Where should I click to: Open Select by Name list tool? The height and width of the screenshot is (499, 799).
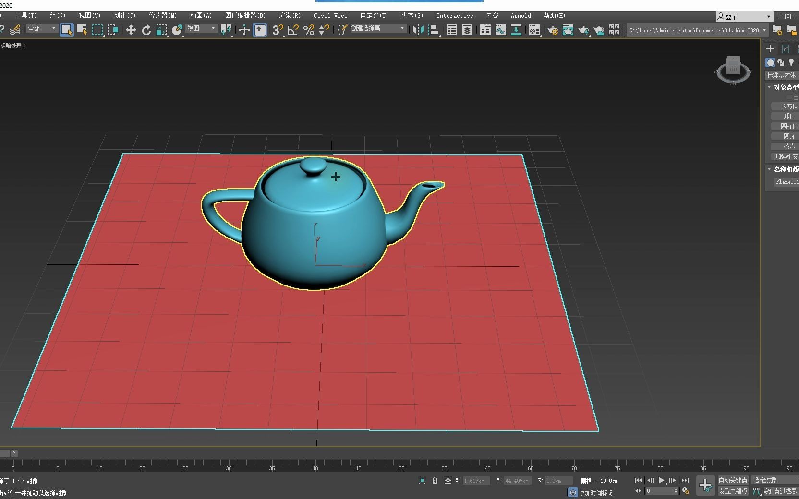pyautogui.click(x=82, y=30)
